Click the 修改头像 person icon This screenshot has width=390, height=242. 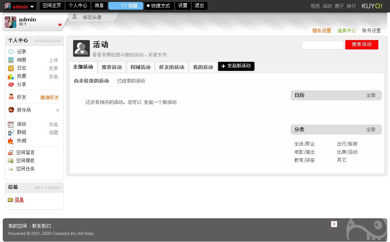coord(74,17)
